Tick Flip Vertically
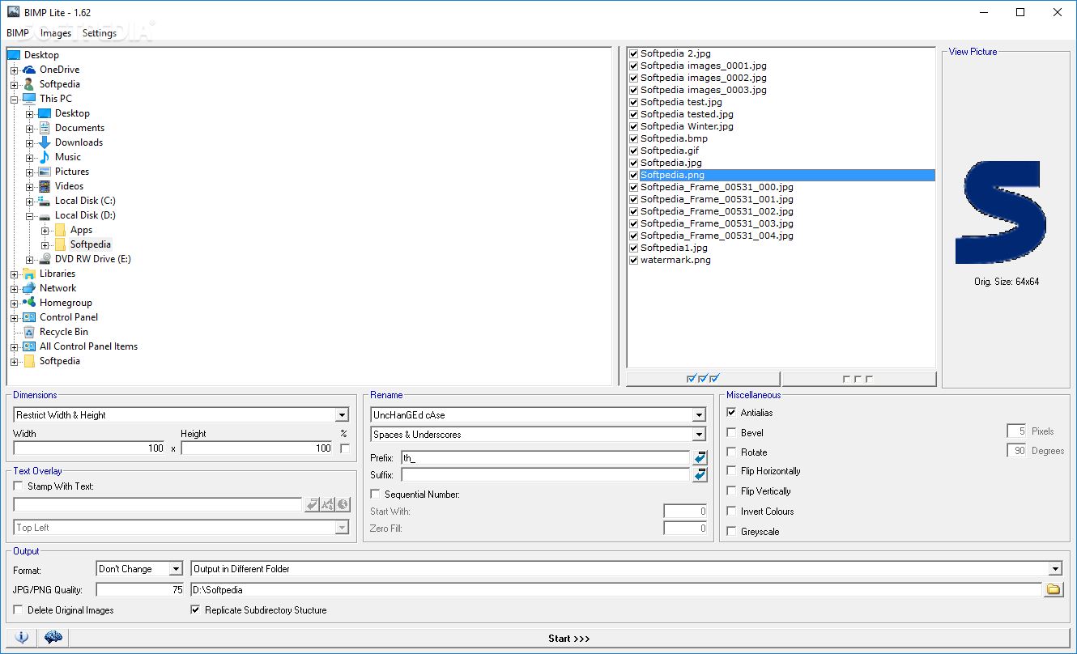Screen dimensions: 1077x654 (732, 491)
